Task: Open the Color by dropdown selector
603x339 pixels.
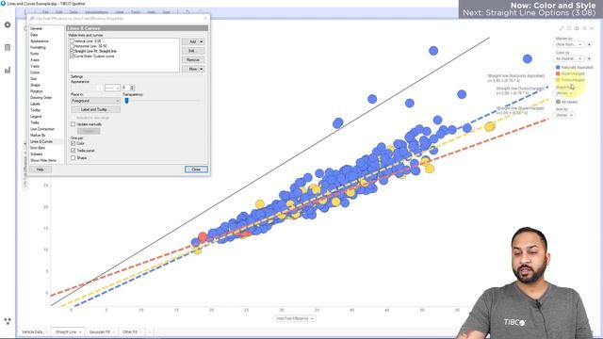Action: 569,58
